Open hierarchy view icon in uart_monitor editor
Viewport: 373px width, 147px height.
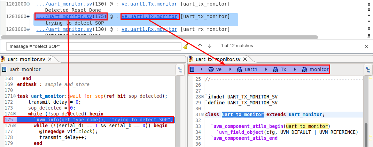click(180, 70)
